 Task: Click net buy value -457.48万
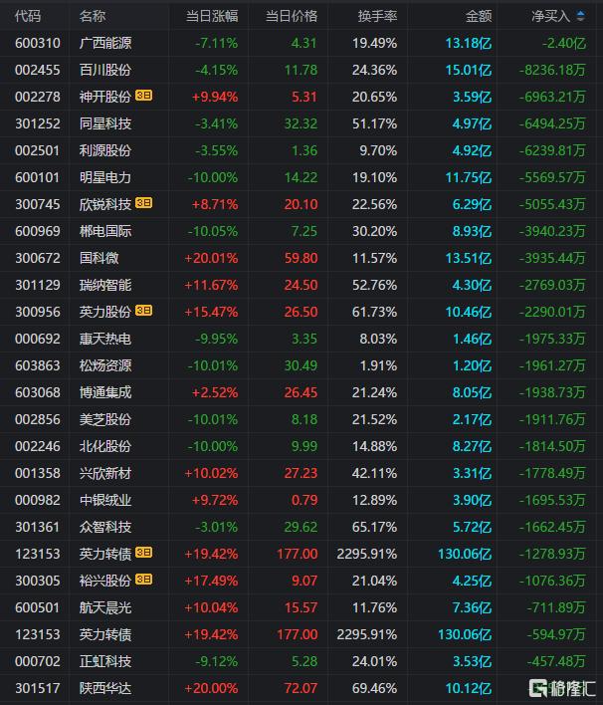pyautogui.click(x=556, y=661)
